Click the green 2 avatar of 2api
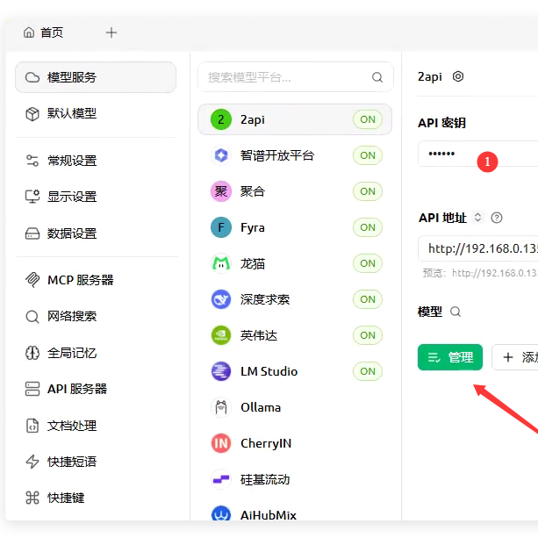538x538 pixels. [221, 119]
